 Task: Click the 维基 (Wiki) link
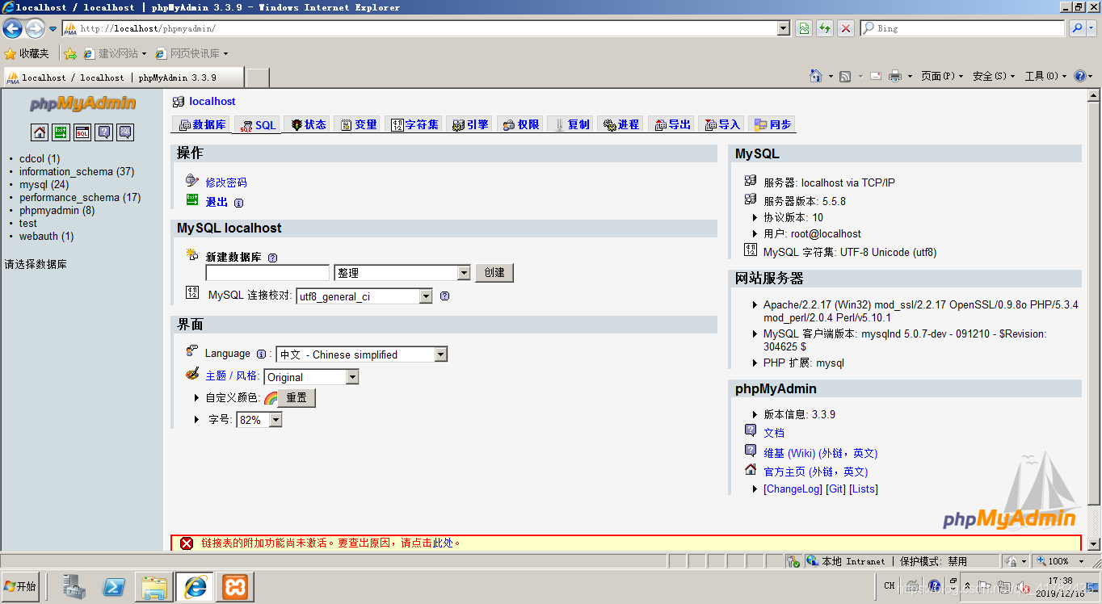820,454
